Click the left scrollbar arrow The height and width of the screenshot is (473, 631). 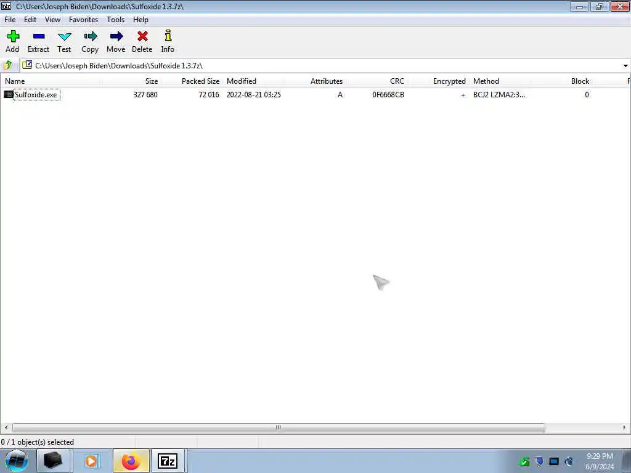[6, 427]
